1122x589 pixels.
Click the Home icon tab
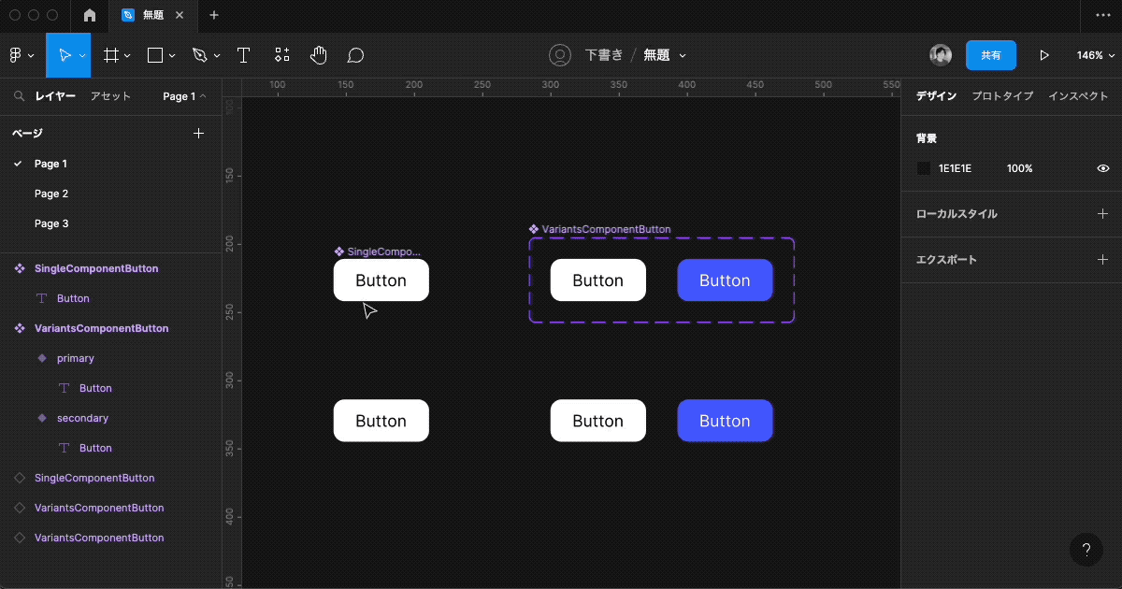[x=90, y=16]
